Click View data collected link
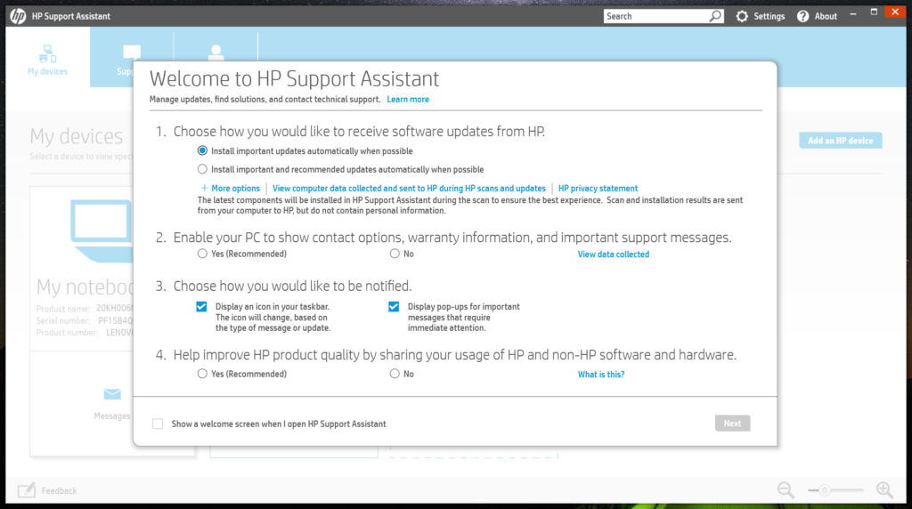 pos(613,254)
